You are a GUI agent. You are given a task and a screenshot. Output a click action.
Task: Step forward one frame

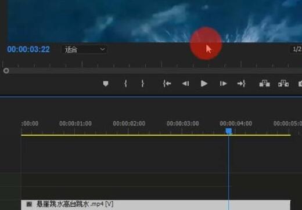tap(223, 84)
